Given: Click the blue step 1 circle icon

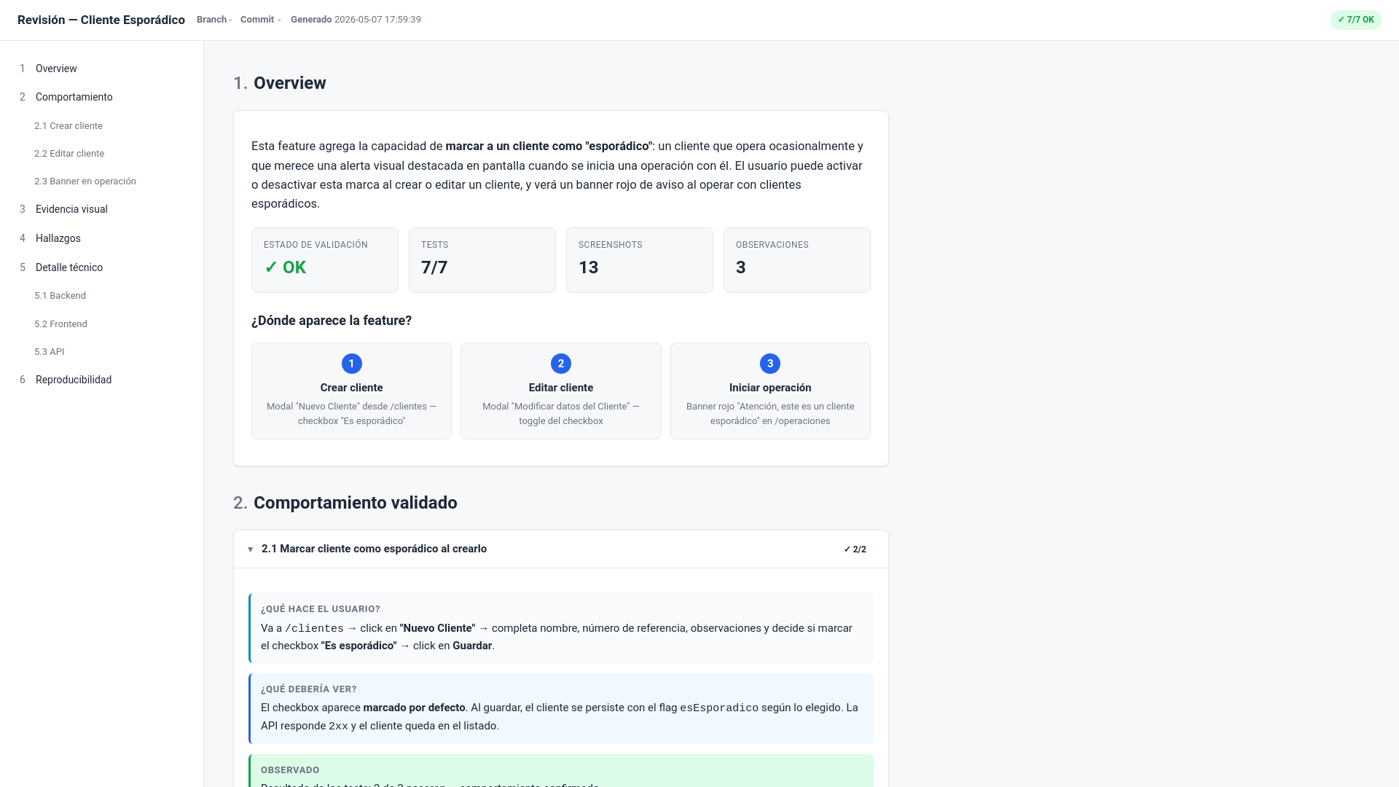Looking at the screenshot, I should click(x=351, y=364).
